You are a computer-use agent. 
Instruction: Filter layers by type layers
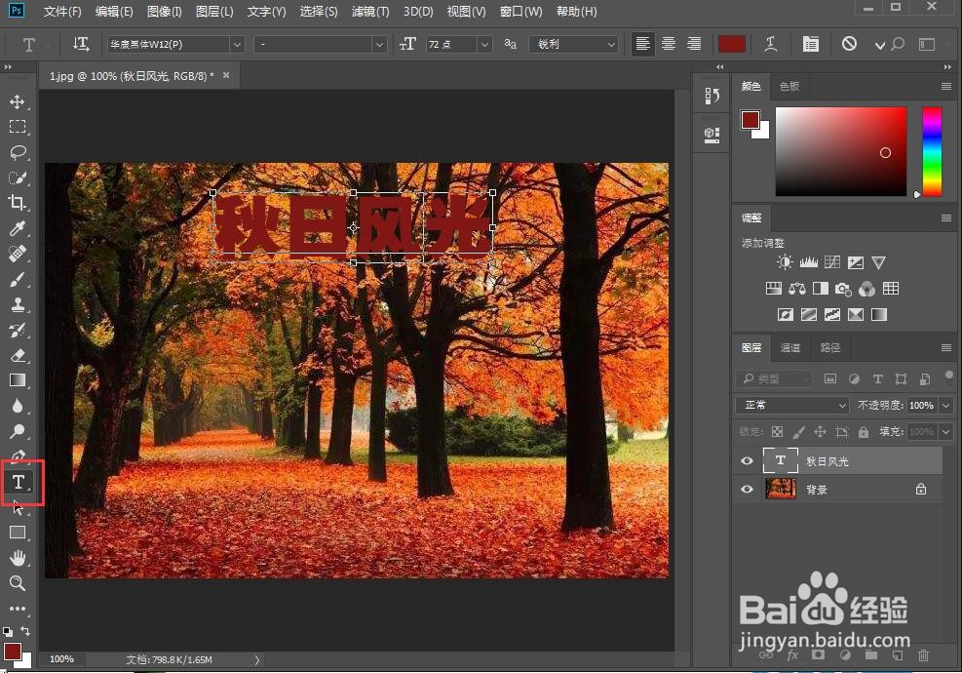pos(877,378)
